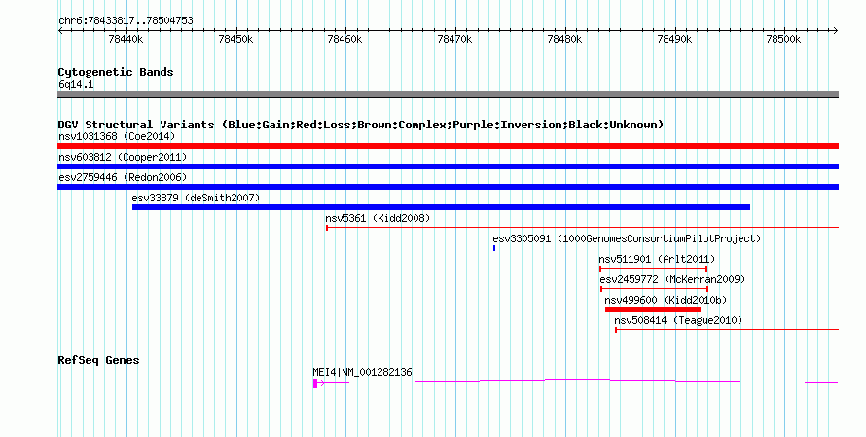The height and width of the screenshot is (437, 866).
Task: Click the chr6:78433817..78504753 coordinate label
Action: pos(126,21)
